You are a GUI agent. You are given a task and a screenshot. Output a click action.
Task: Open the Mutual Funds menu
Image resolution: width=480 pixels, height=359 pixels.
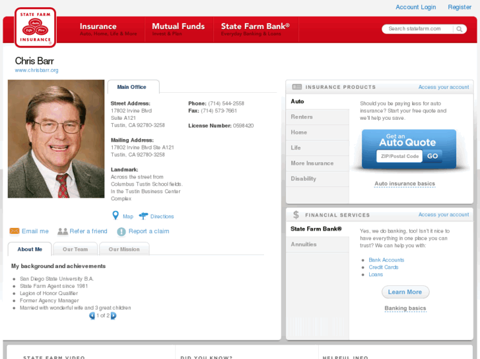pyautogui.click(x=178, y=30)
